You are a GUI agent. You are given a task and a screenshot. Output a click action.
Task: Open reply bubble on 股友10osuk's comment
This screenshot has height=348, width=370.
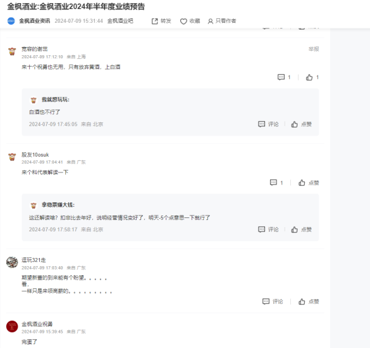(273, 183)
